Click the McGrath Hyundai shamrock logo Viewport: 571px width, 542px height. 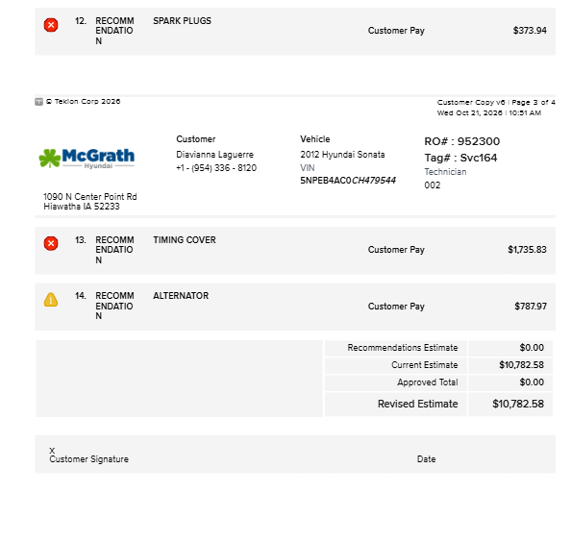pyautogui.click(x=87, y=159)
